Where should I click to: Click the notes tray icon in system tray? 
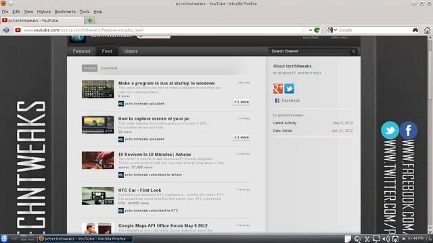[x=348, y=239]
